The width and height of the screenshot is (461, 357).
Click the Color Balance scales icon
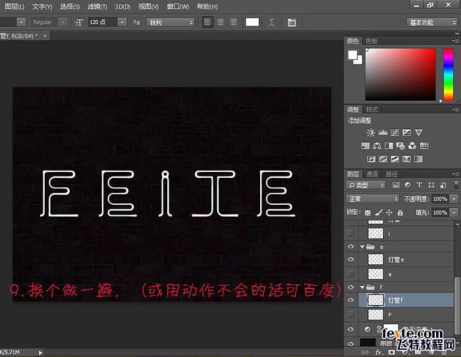pyautogui.click(x=376, y=146)
